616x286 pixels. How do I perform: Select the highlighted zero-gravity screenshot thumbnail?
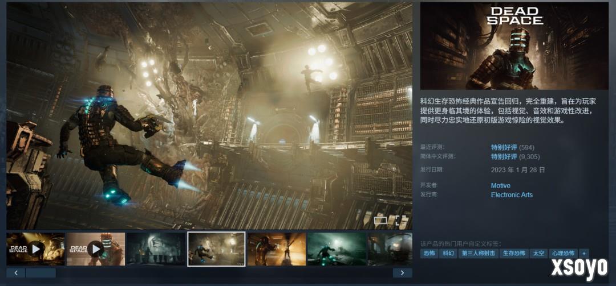coord(217,249)
